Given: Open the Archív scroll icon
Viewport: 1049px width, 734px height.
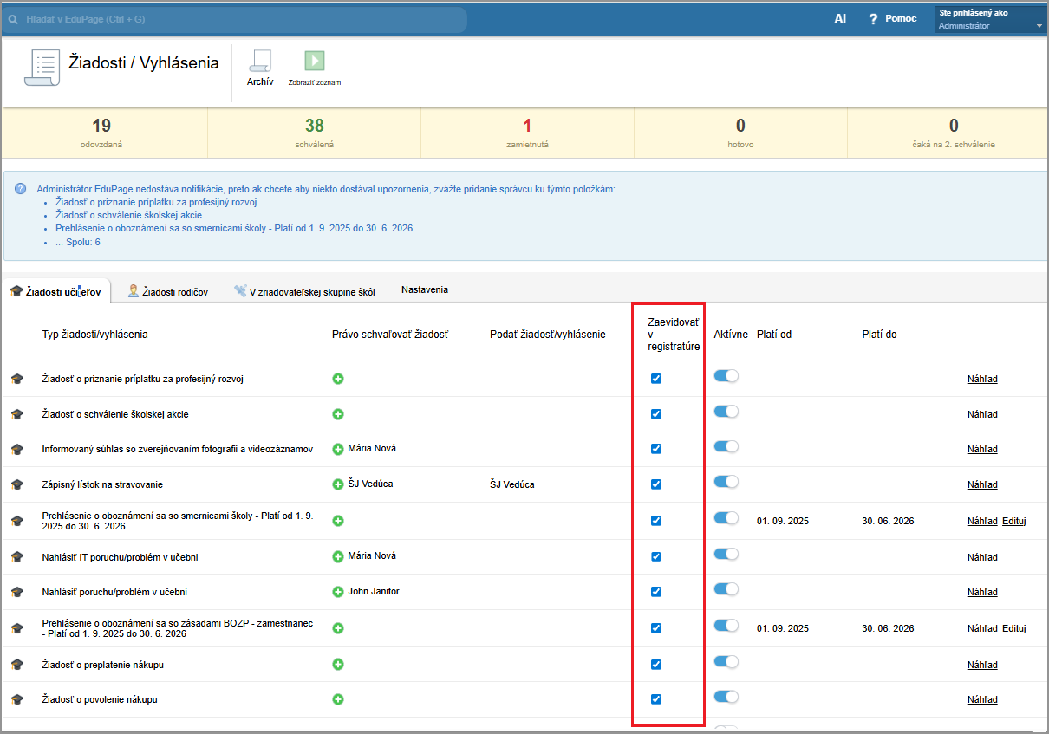Looking at the screenshot, I should click(x=260, y=62).
